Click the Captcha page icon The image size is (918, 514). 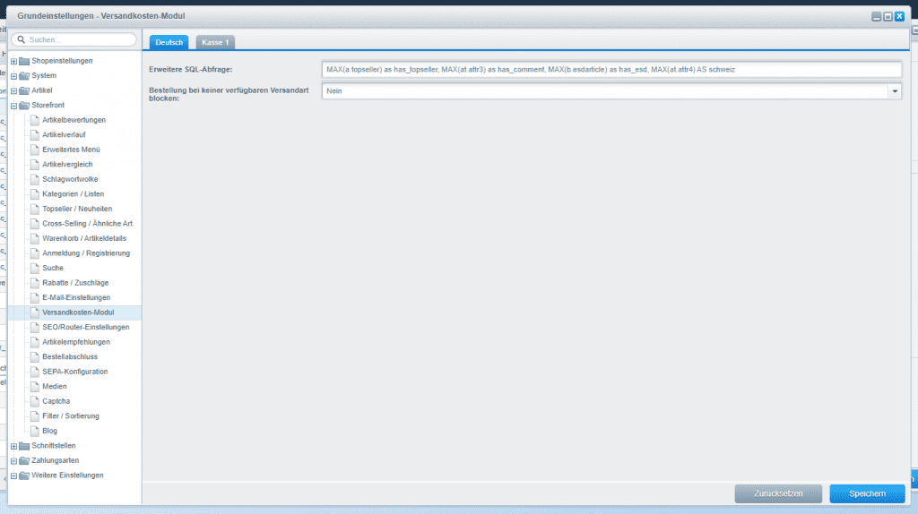[x=34, y=401]
